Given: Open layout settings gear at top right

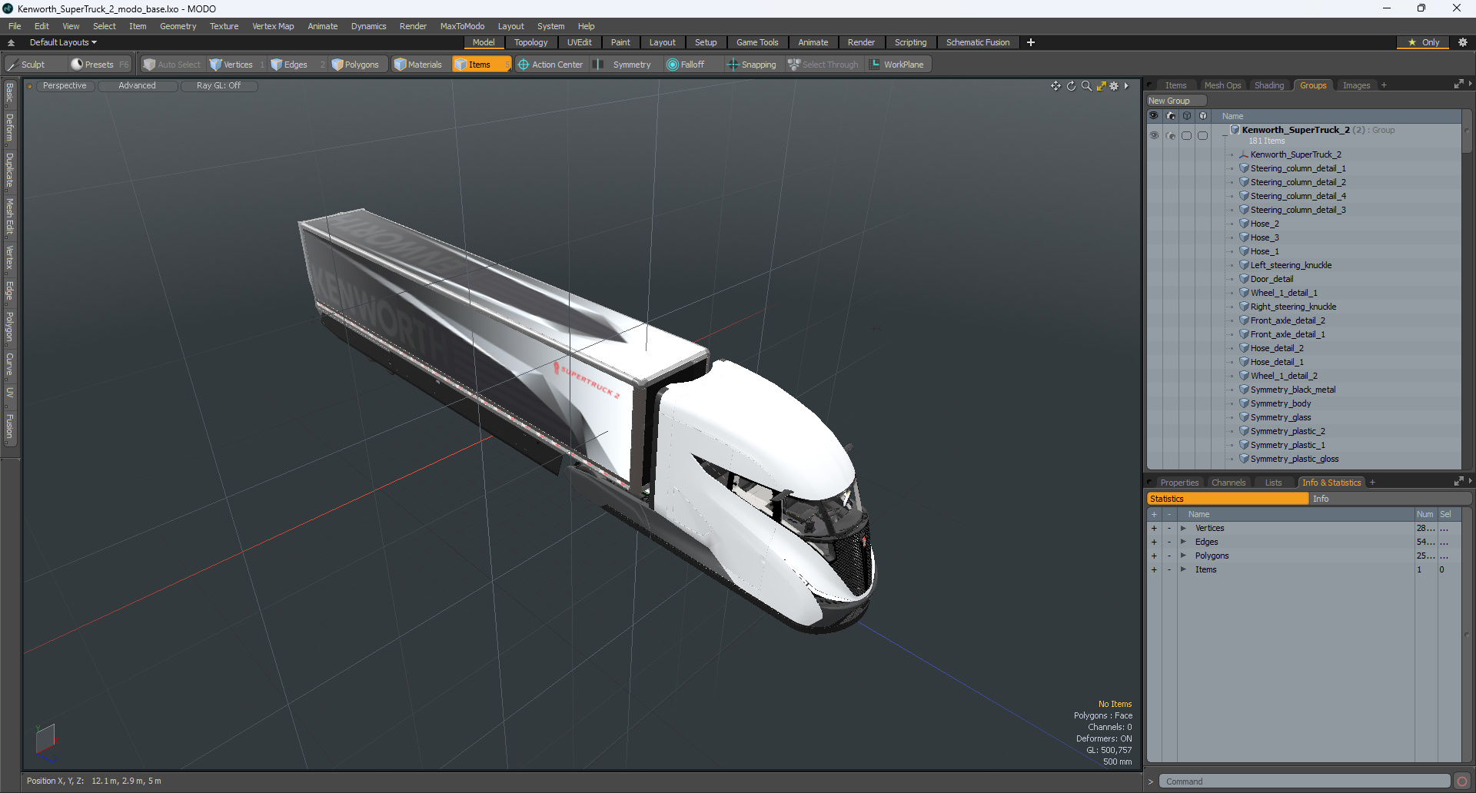Looking at the screenshot, I should 1463,42.
